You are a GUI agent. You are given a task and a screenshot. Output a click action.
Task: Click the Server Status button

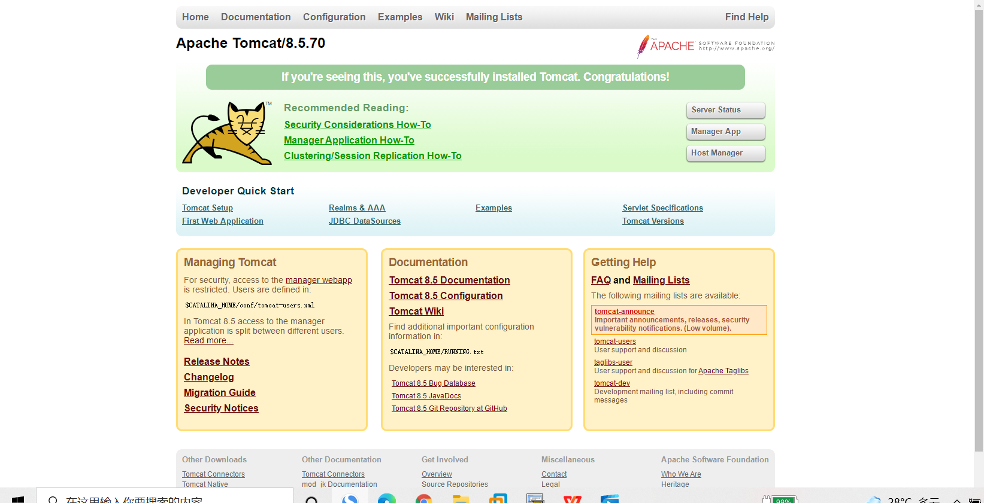(725, 110)
